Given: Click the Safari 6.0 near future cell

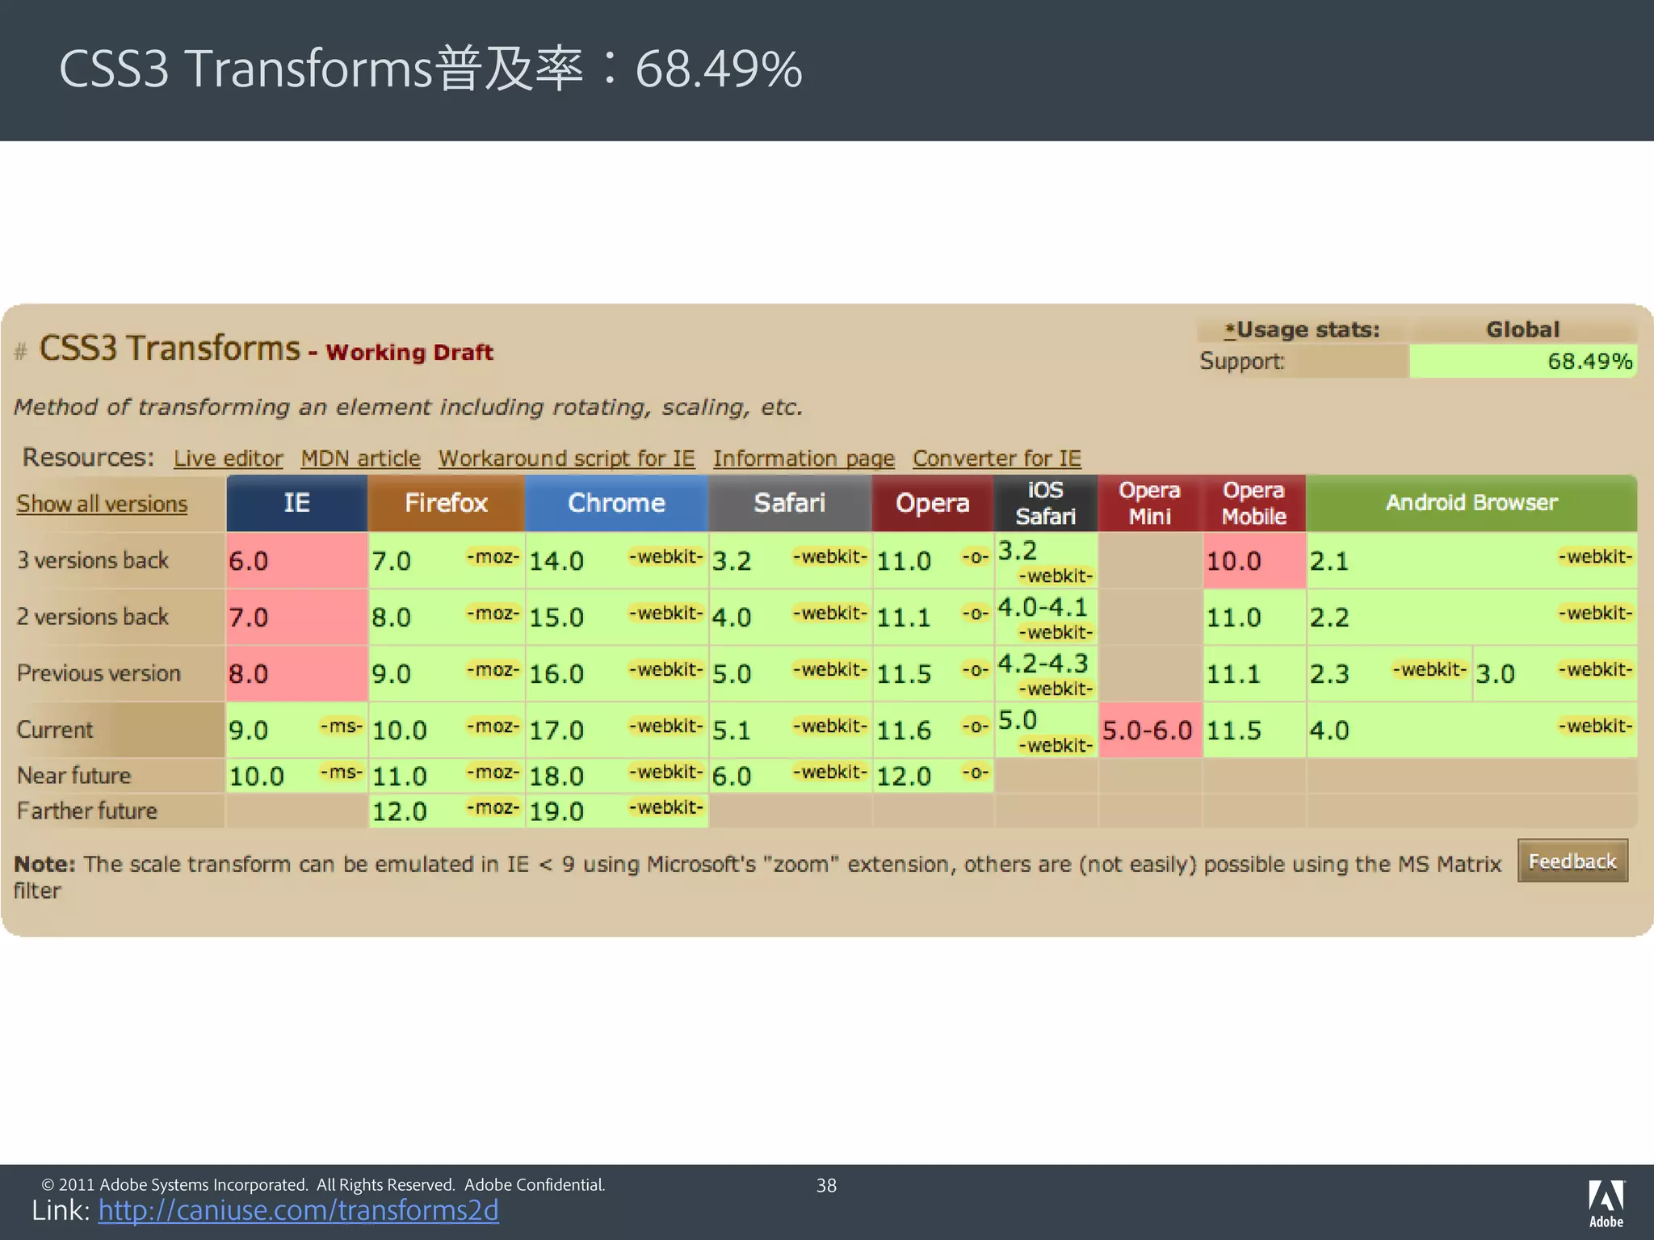Looking at the screenshot, I should pos(790,776).
